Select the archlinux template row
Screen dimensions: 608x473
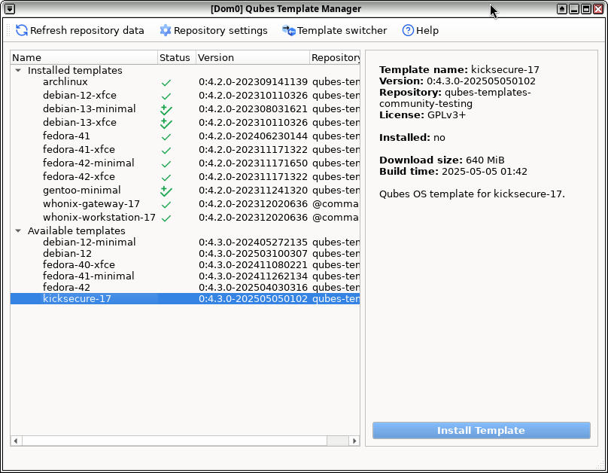(x=185, y=82)
